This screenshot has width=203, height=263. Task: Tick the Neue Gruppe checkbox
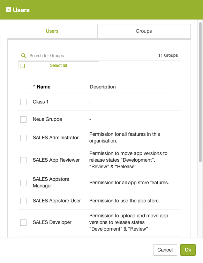pyautogui.click(x=23, y=119)
